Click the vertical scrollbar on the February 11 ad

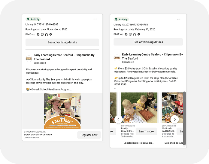pyautogui.click(x=184, y=118)
